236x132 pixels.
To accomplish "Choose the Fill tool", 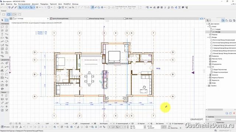I will pyautogui.click(x=2, y=70).
